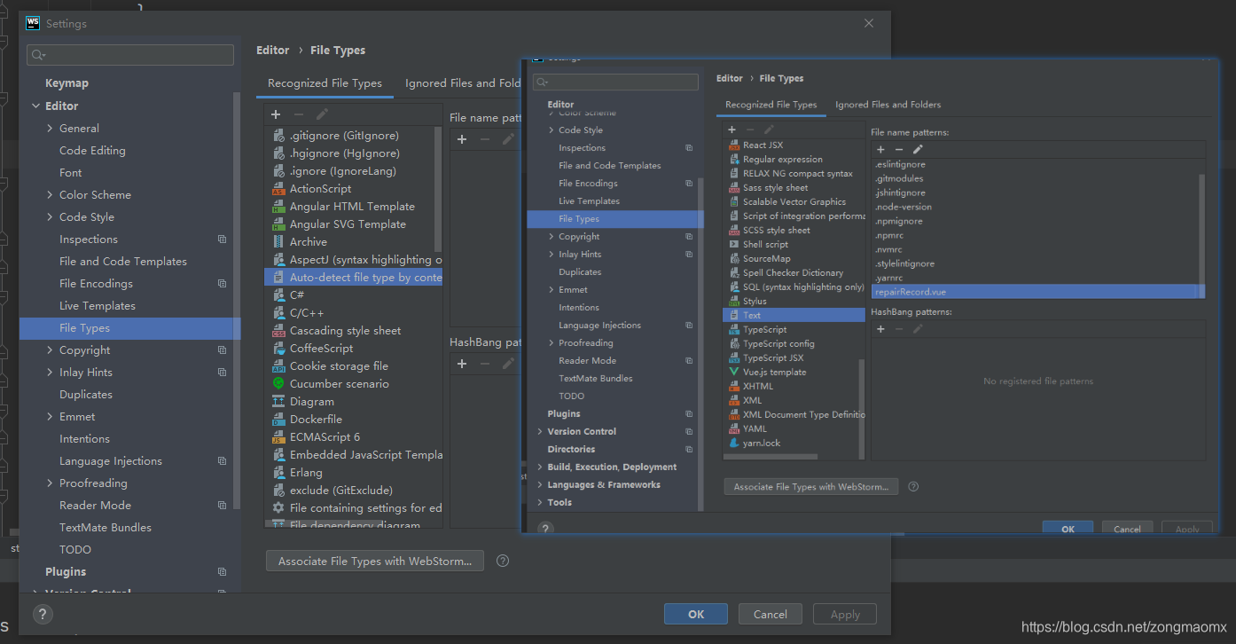Open Live Templates settings page
Image resolution: width=1236 pixels, height=644 pixels.
pyautogui.click(x=98, y=306)
